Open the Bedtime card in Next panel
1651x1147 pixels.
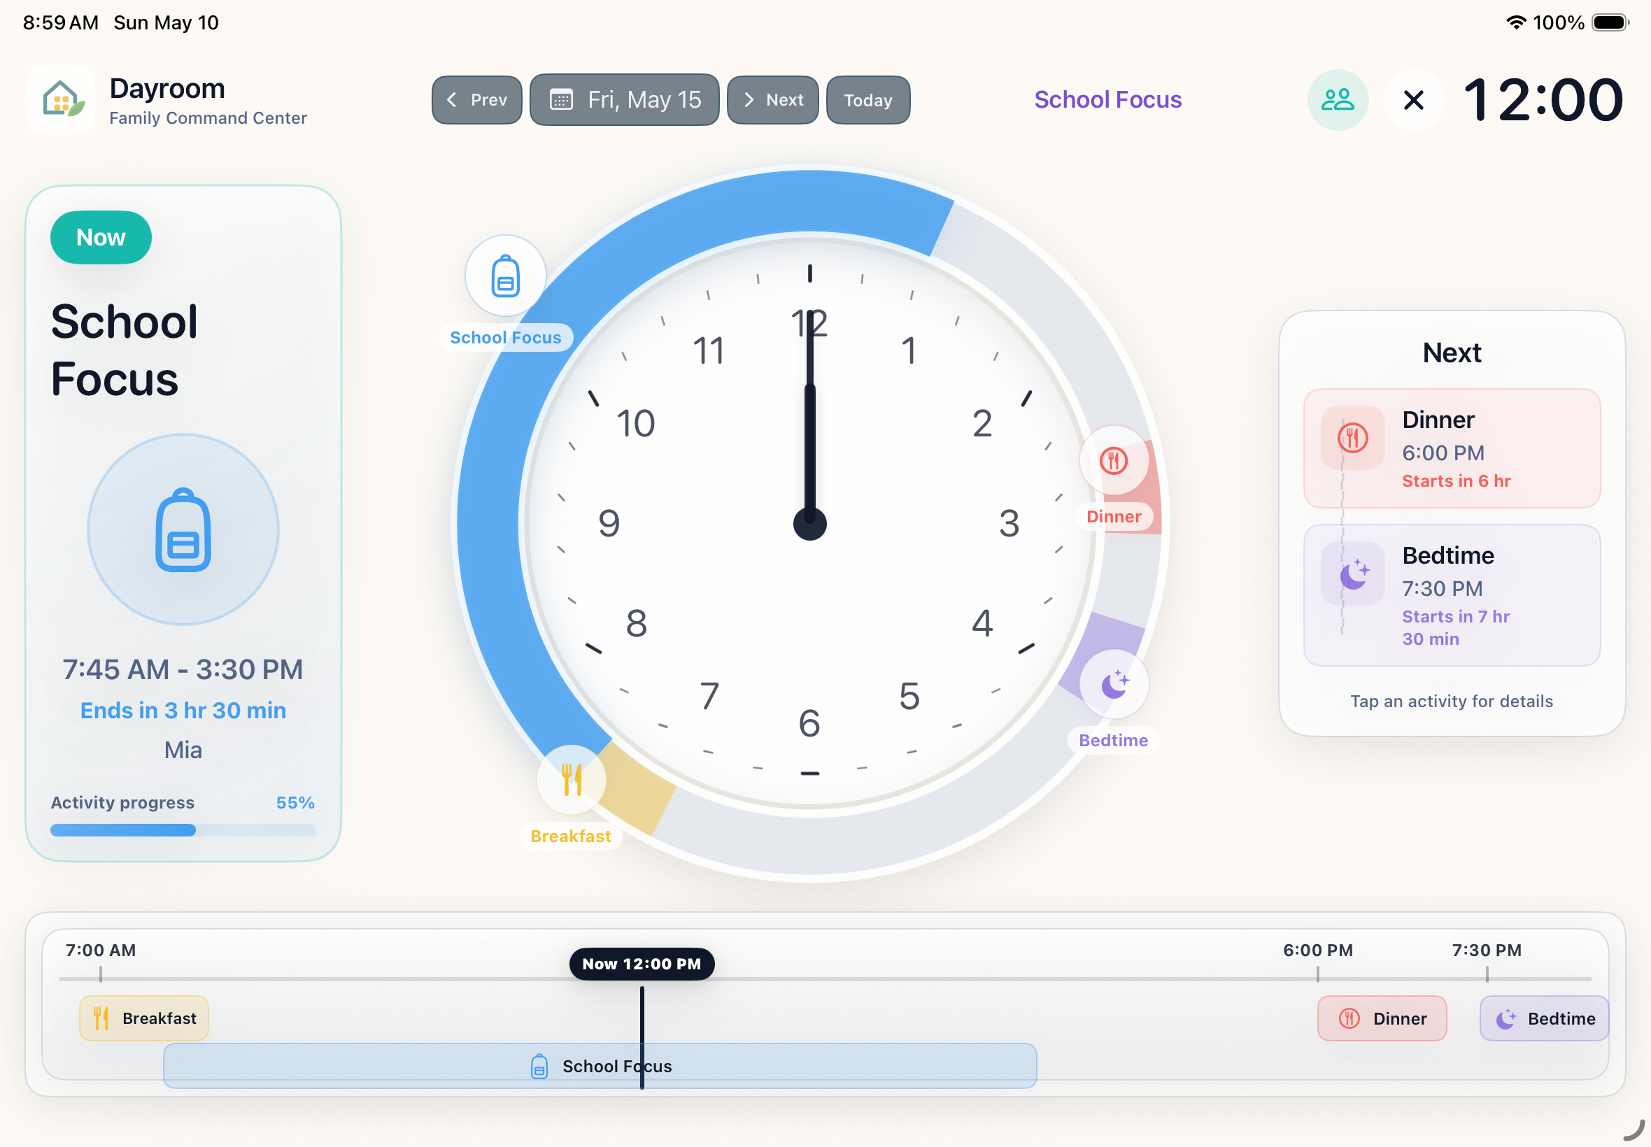click(x=1451, y=595)
